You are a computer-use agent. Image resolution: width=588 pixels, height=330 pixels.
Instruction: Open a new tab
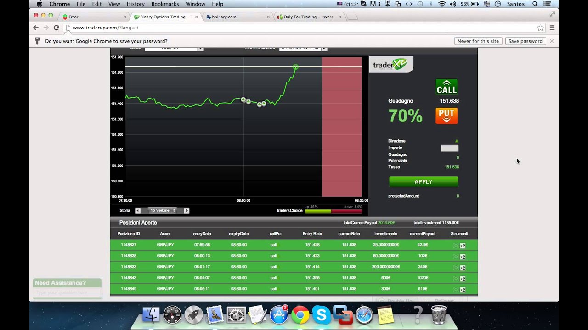click(351, 17)
